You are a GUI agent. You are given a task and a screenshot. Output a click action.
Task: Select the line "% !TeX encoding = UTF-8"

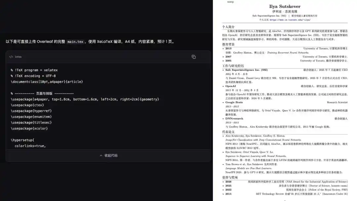33,76
